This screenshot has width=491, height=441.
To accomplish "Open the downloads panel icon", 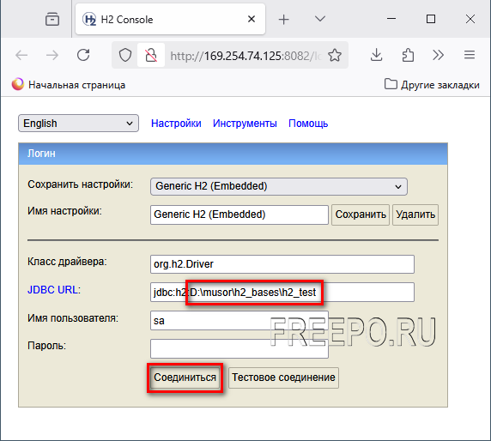I will (x=376, y=56).
